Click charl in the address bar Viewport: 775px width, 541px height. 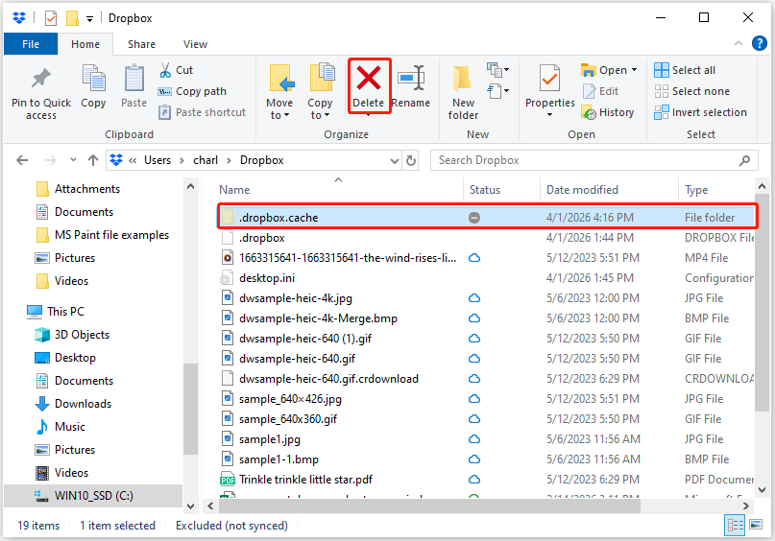pyautogui.click(x=206, y=160)
